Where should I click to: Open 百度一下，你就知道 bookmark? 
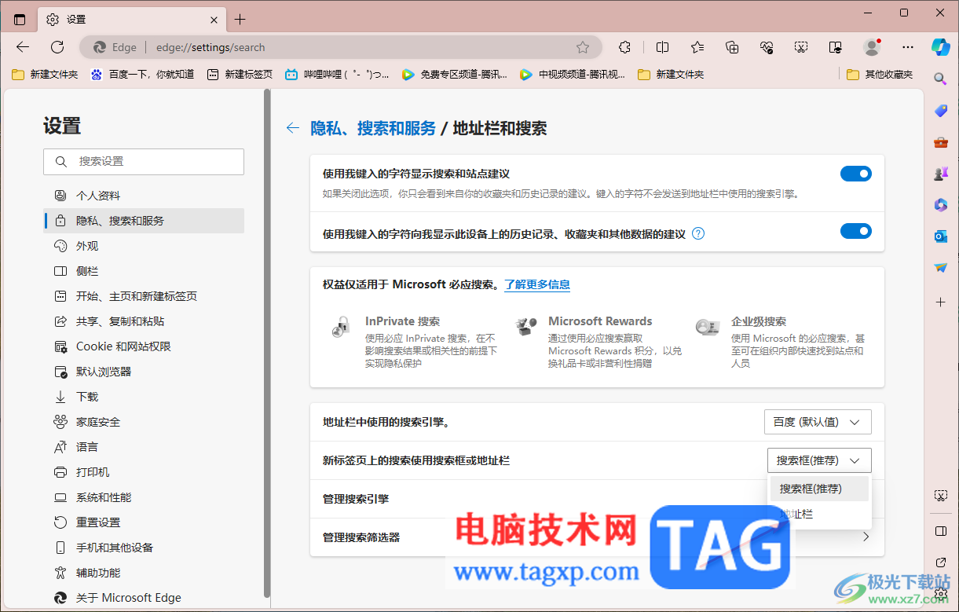(x=142, y=75)
